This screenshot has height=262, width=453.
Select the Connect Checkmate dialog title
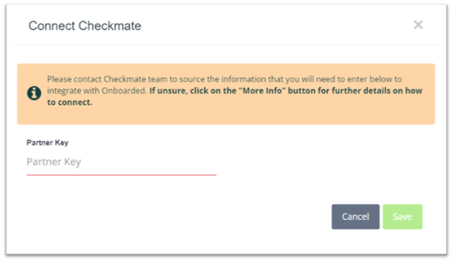(84, 26)
